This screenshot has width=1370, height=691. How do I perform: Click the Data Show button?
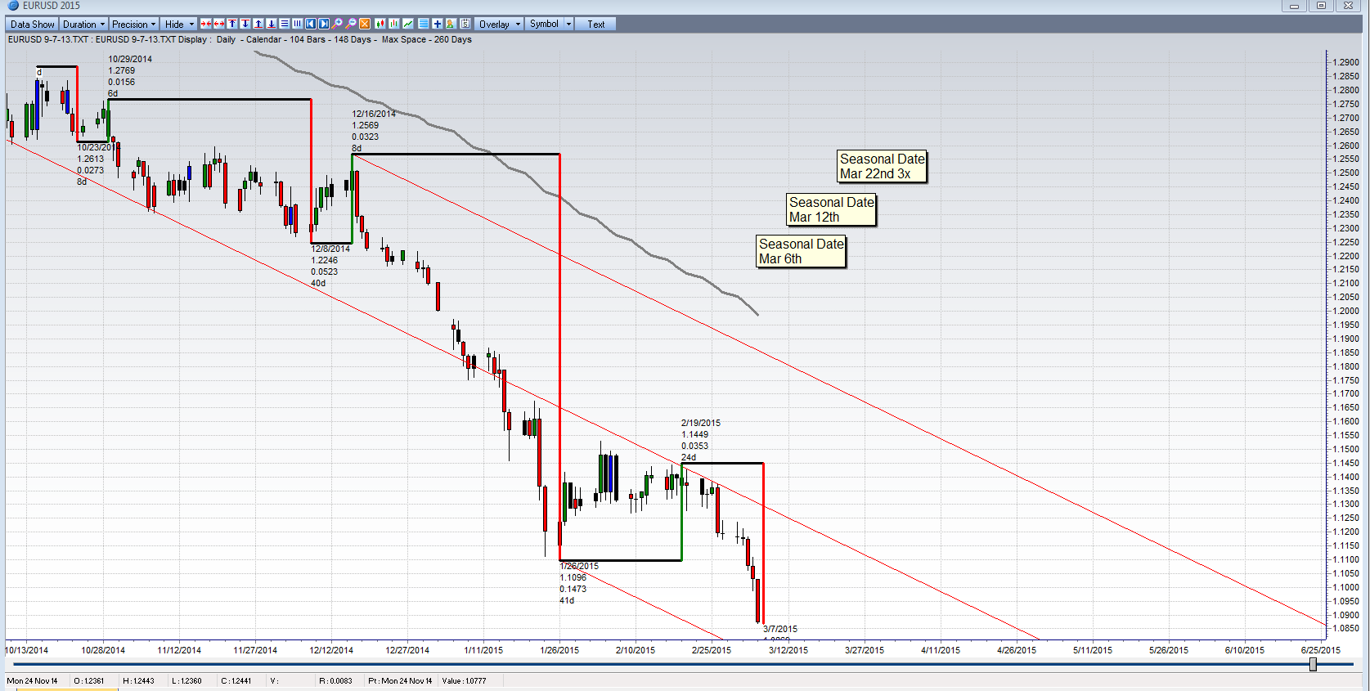pyautogui.click(x=33, y=24)
